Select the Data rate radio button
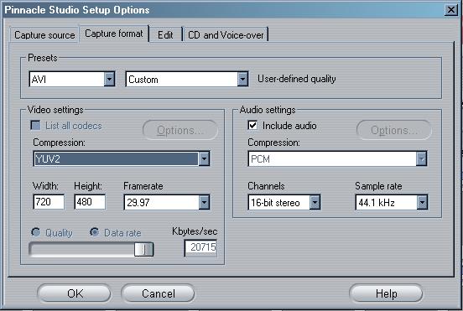Viewport: 463px width, 311px height. click(95, 232)
